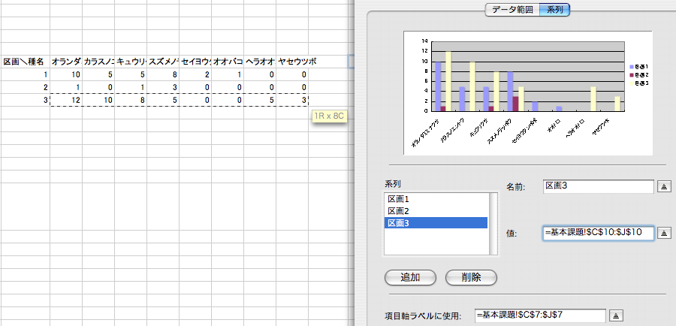Select the オランダ column header cell
The height and width of the screenshot is (326, 676).
[66, 62]
